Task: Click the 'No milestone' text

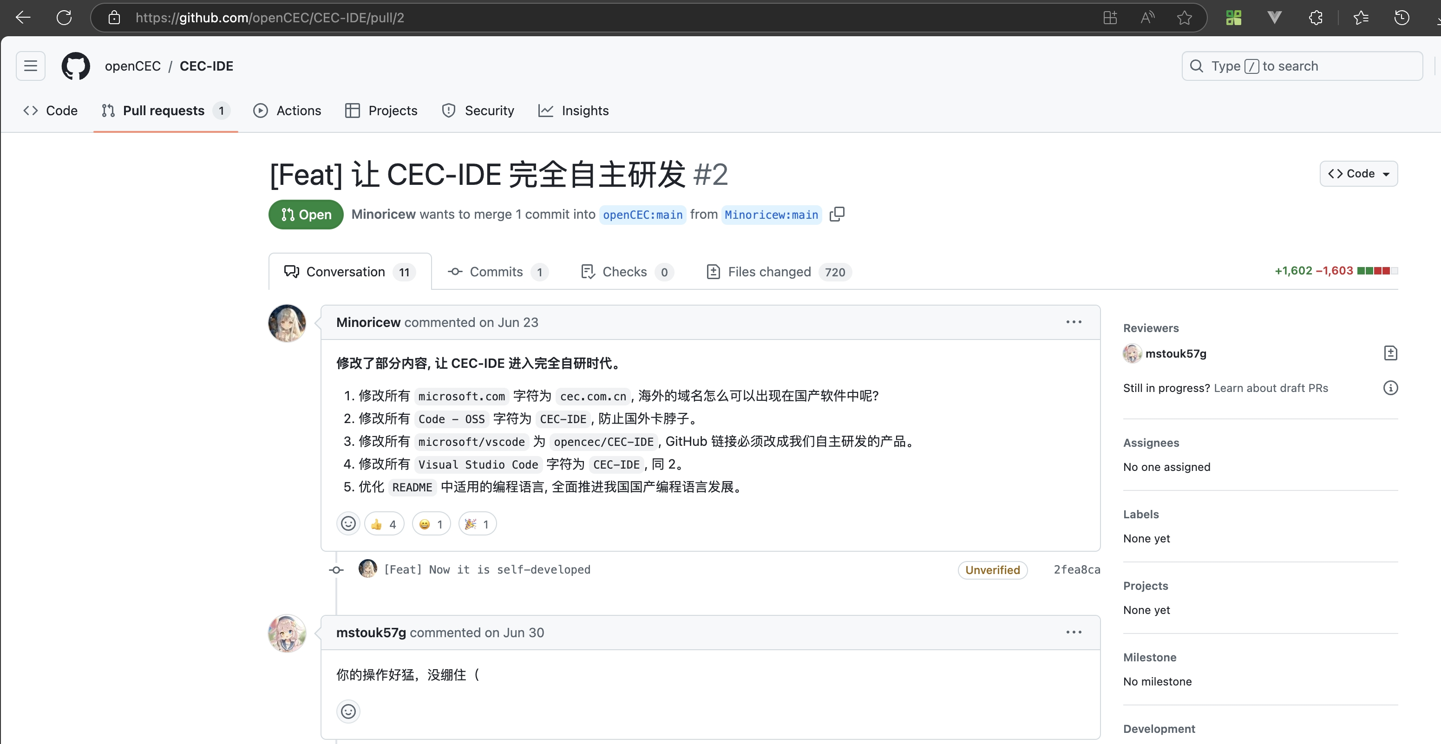Action: click(x=1157, y=681)
